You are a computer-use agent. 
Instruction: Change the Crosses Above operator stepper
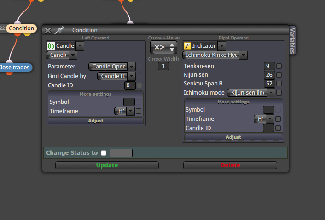click(x=163, y=47)
